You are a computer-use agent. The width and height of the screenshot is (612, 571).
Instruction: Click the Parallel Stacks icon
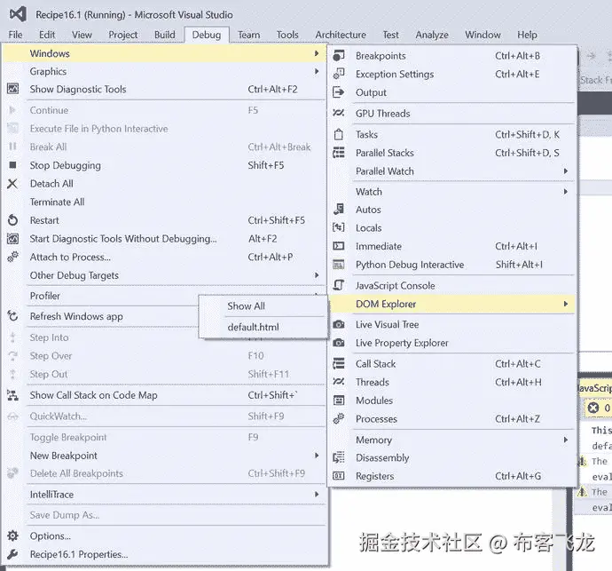tap(339, 153)
